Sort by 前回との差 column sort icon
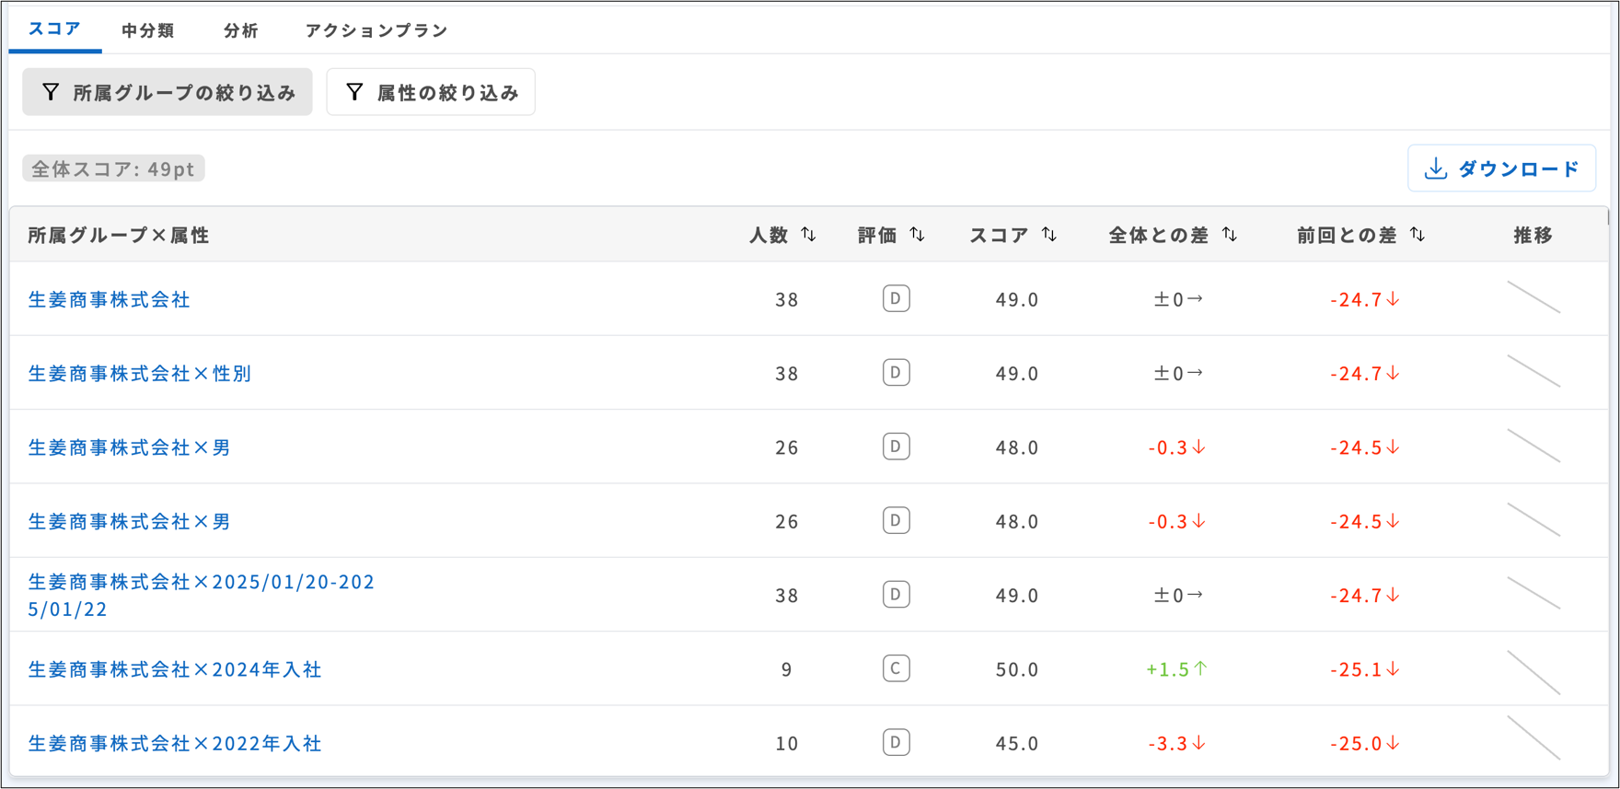This screenshot has height=789, width=1620. 1417,235
